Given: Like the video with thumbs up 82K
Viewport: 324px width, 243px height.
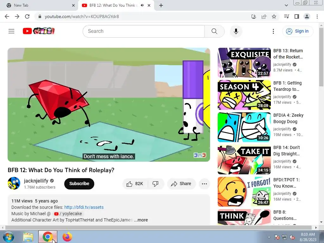Looking at the screenshot, I should point(135,184).
